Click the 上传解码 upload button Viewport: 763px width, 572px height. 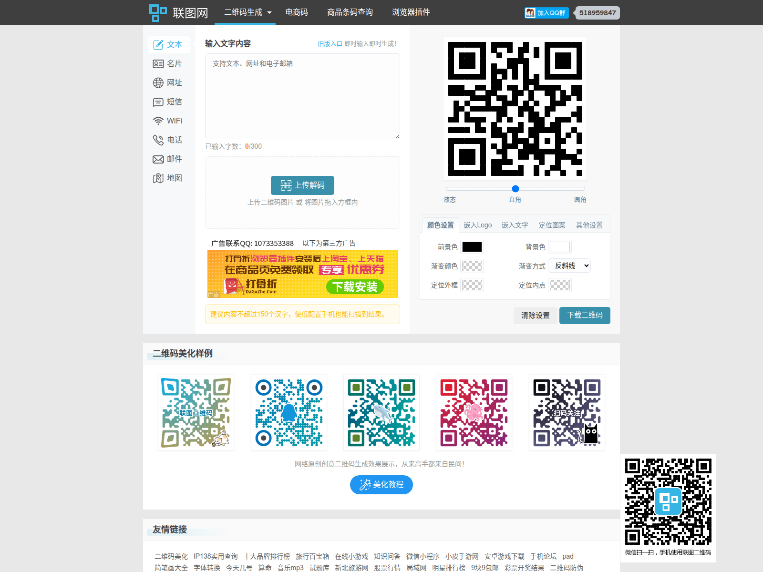(302, 185)
